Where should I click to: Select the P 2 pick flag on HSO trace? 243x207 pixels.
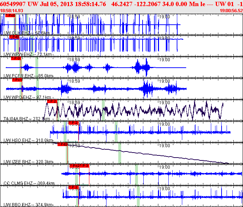tap(74, 123)
